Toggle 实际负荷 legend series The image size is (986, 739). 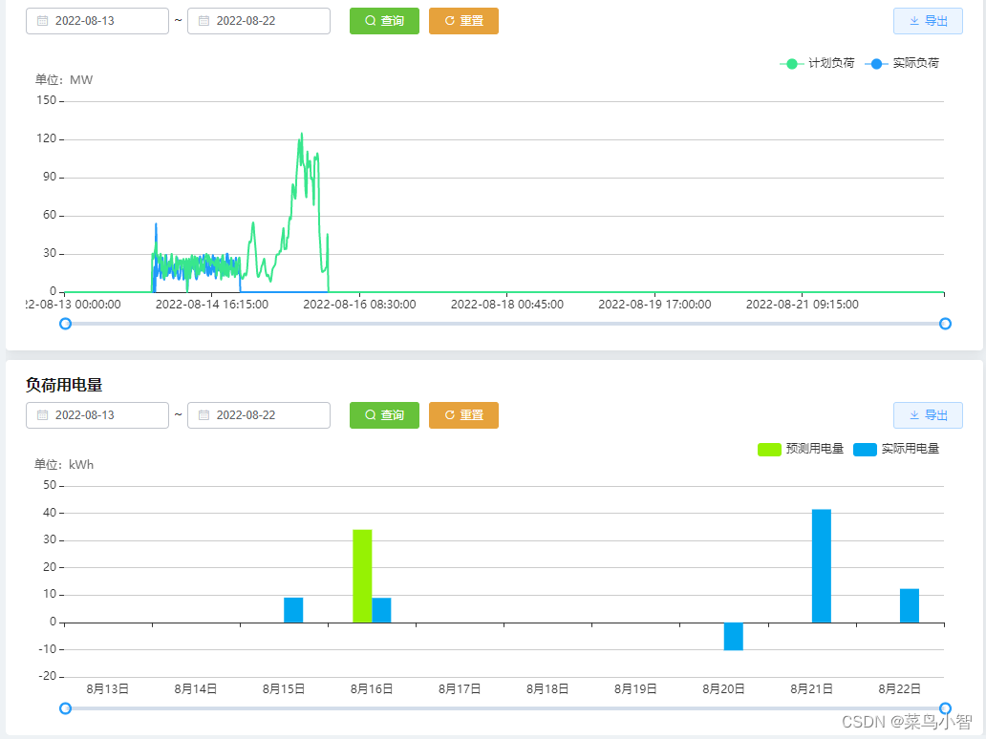pos(902,63)
